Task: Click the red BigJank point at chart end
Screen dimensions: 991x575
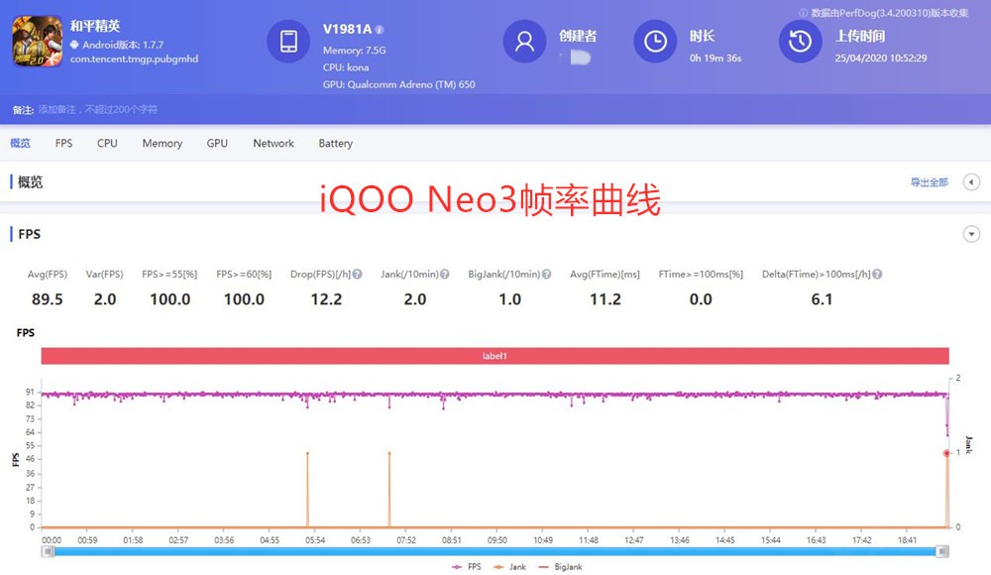Action: [946, 453]
